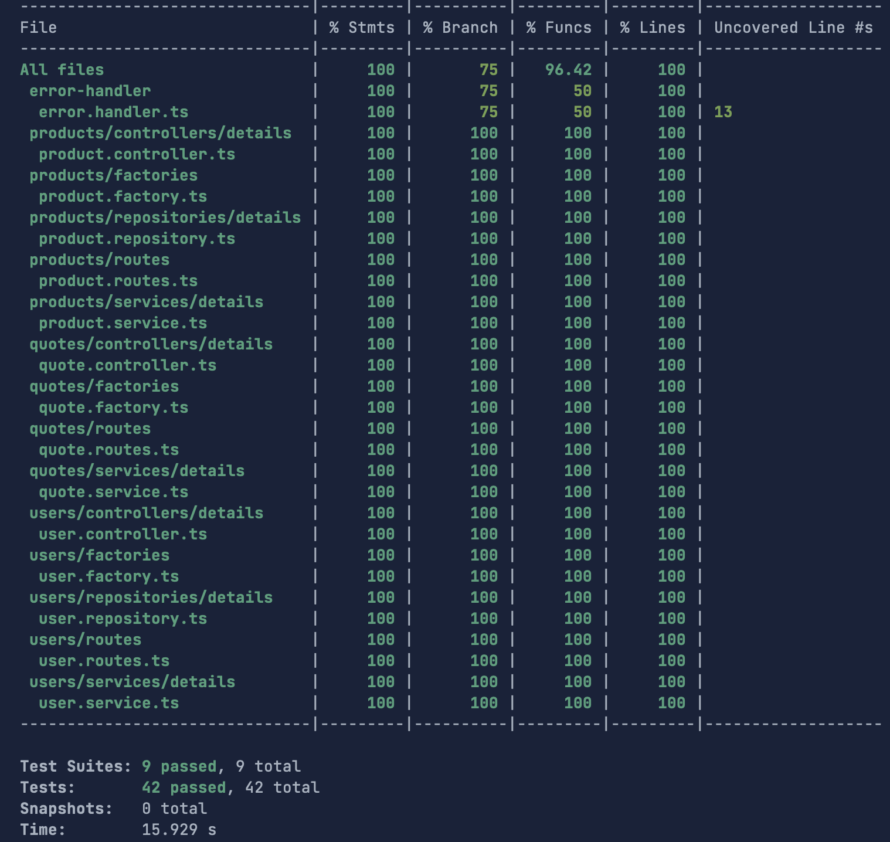The width and height of the screenshot is (890, 842).
Task: Click the 'error.handler.ts' file name
Action: pyautogui.click(x=113, y=112)
